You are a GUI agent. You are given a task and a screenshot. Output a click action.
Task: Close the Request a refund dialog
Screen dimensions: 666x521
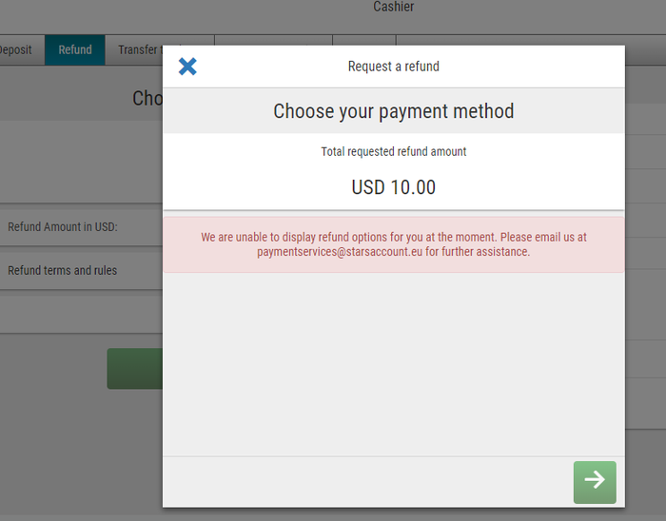(187, 67)
